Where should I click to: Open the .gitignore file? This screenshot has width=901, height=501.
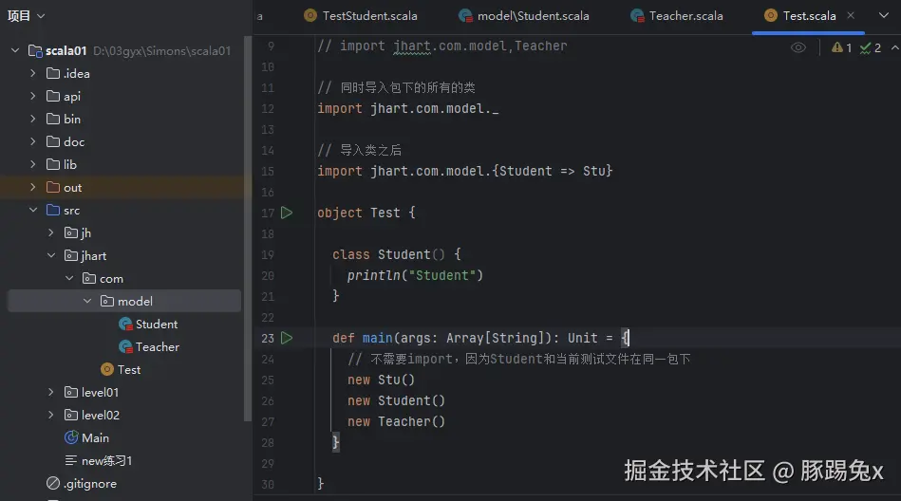click(82, 484)
